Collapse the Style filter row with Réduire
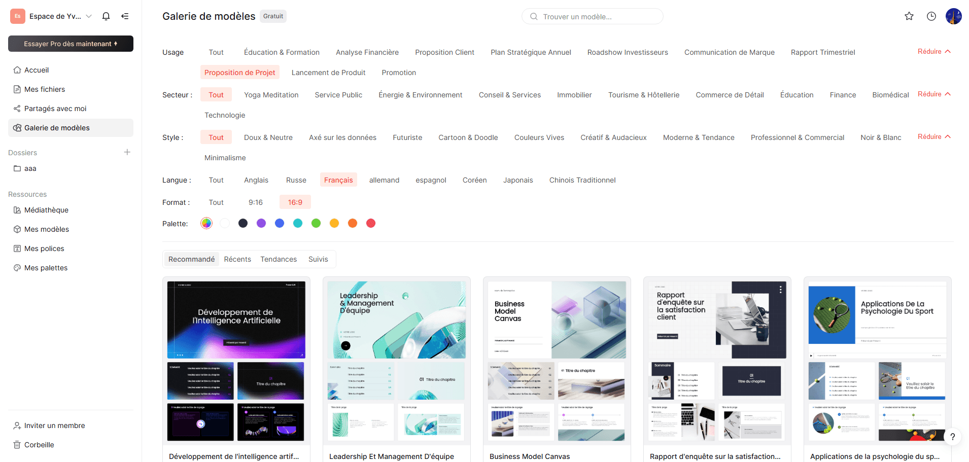The height and width of the screenshot is (462, 969). [x=934, y=136]
